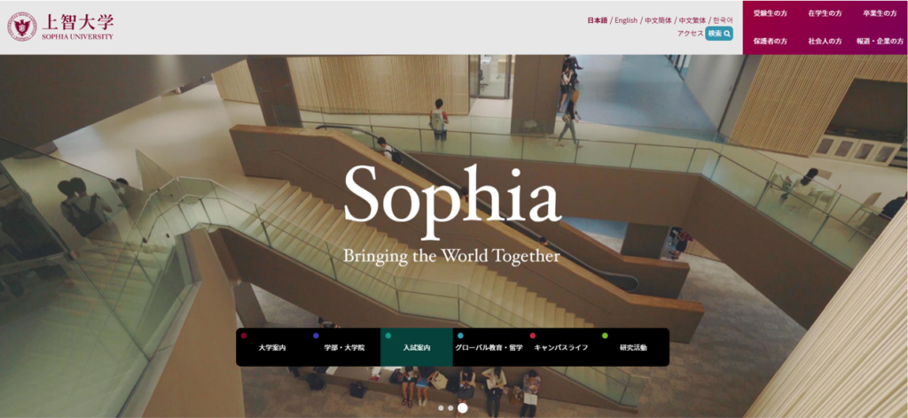This screenshot has height=418, width=908.
Task: Open the キャンパスライフ menu item
Action: (560, 347)
